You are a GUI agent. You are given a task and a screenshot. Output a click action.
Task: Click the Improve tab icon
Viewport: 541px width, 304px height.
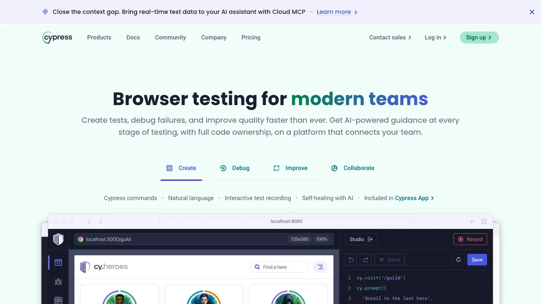[x=276, y=168]
